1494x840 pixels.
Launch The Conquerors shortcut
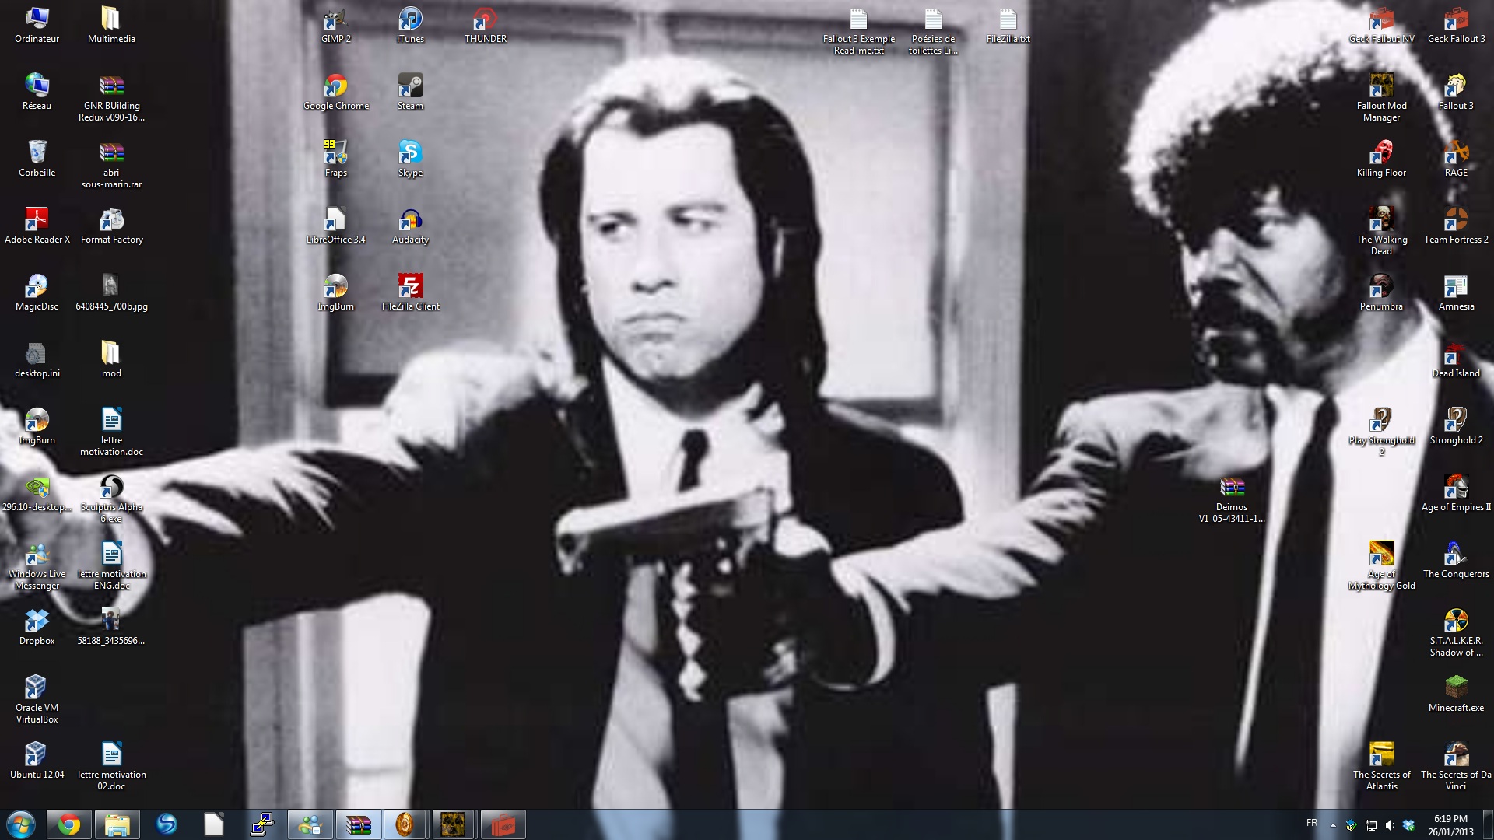click(1456, 560)
